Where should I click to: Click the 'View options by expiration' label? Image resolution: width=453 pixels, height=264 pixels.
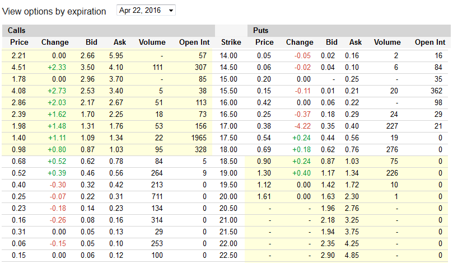pos(54,12)
